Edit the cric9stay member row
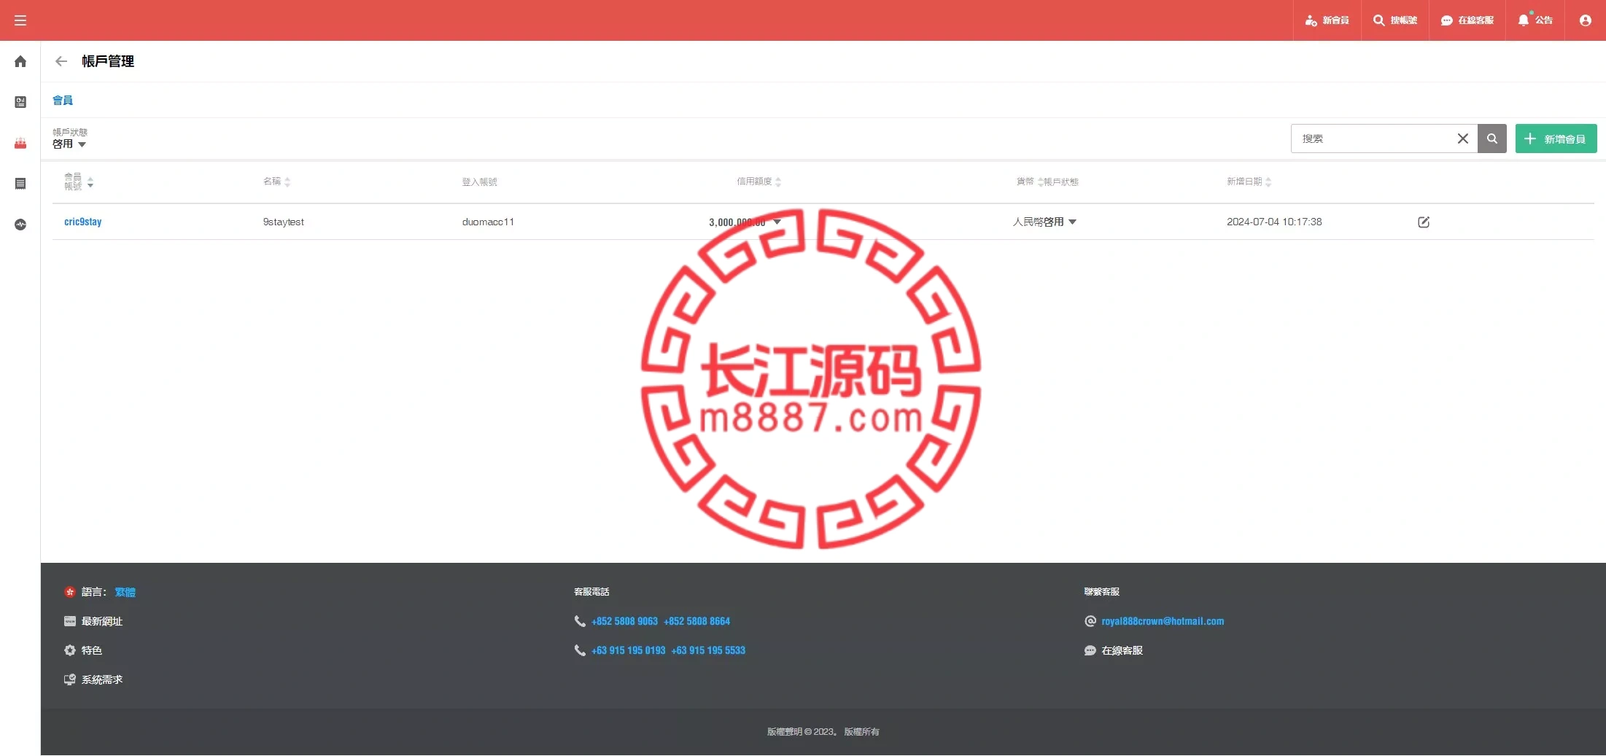Image resolution: width=1606 pixels, height=756 pixels. coord(1424,222)
